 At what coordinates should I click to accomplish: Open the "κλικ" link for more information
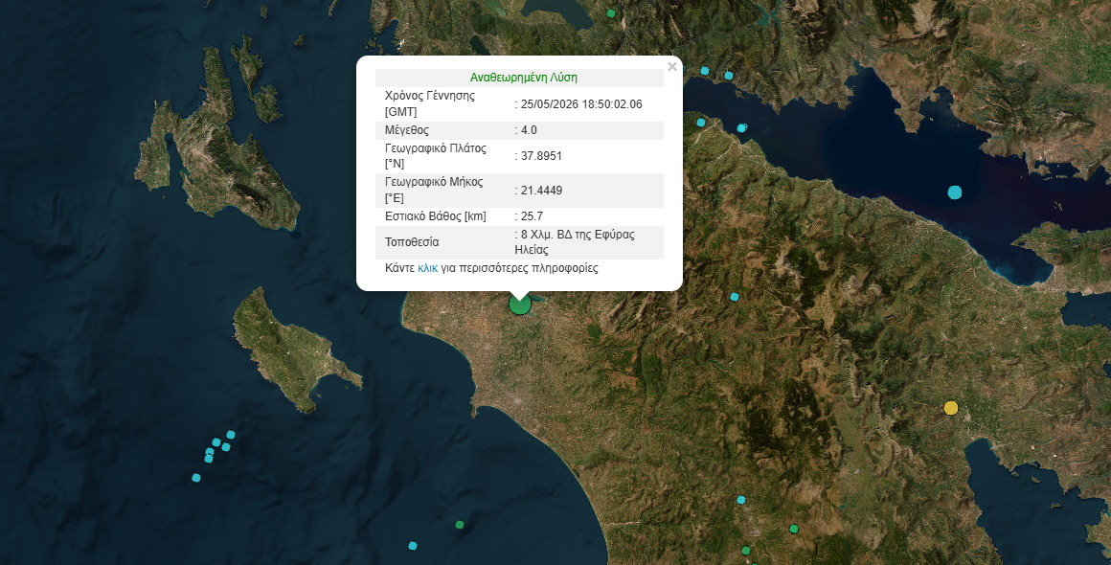427,268
